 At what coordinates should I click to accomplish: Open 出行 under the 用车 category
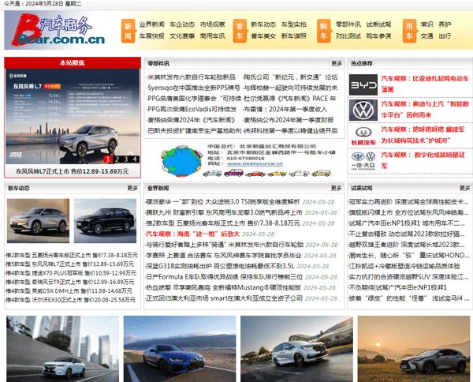(445, 36)
